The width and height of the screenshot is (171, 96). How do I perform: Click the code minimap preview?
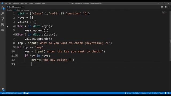click(x=164, y=13)
